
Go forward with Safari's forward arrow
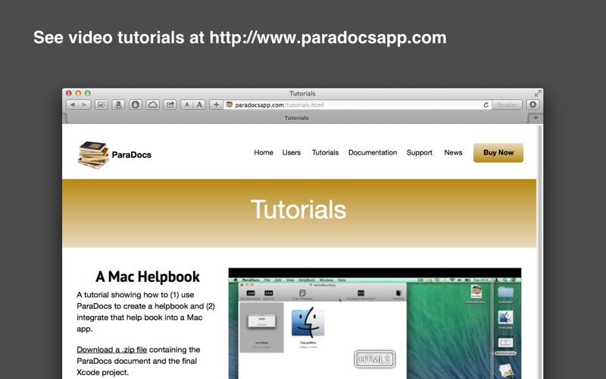pos(85,105)
